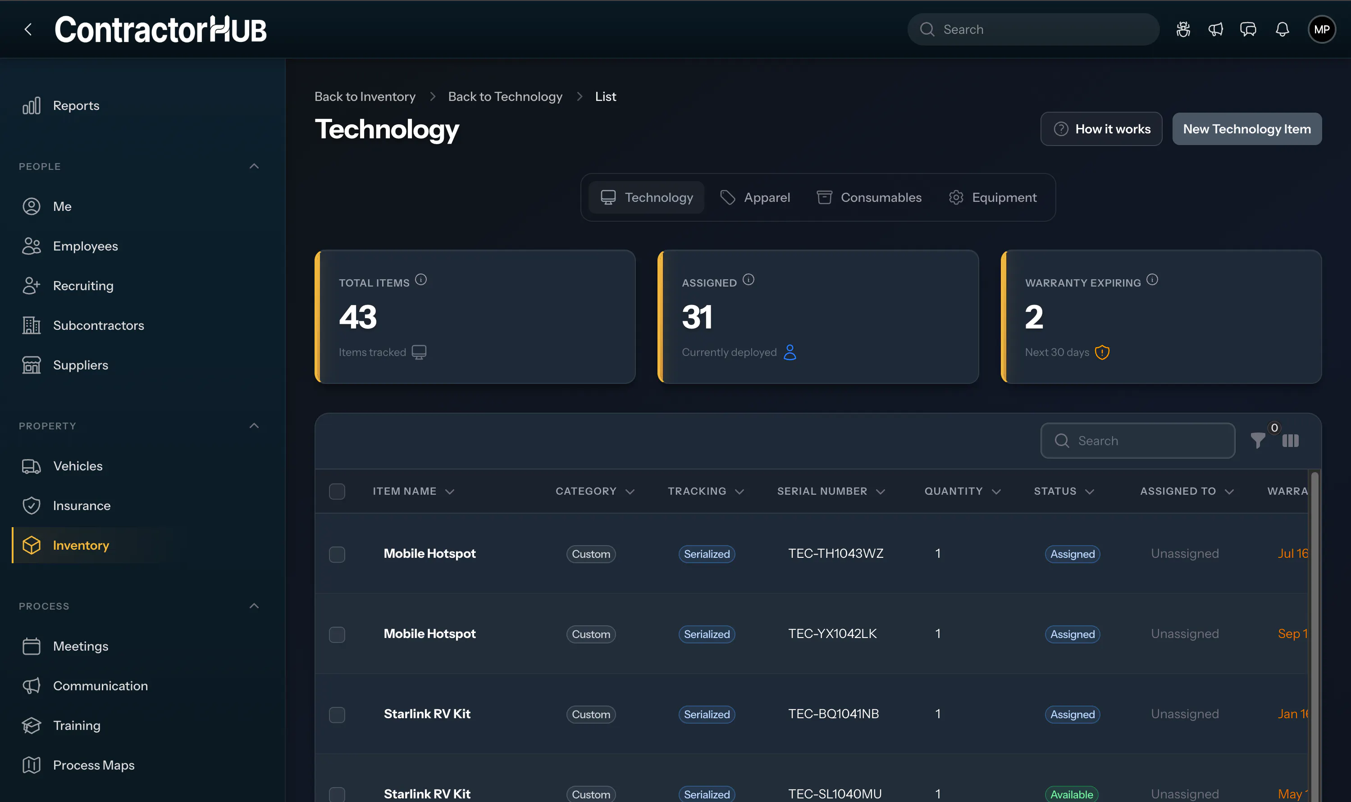Click the Inventory box icon

[x=32, y=545]
